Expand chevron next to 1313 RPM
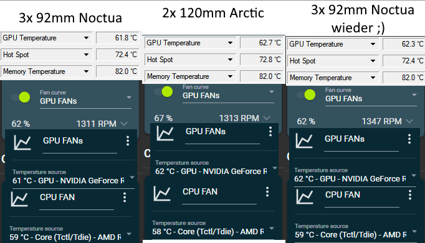Image resolution: width=425 pixels, height=243 pixels. click(267, 118)
